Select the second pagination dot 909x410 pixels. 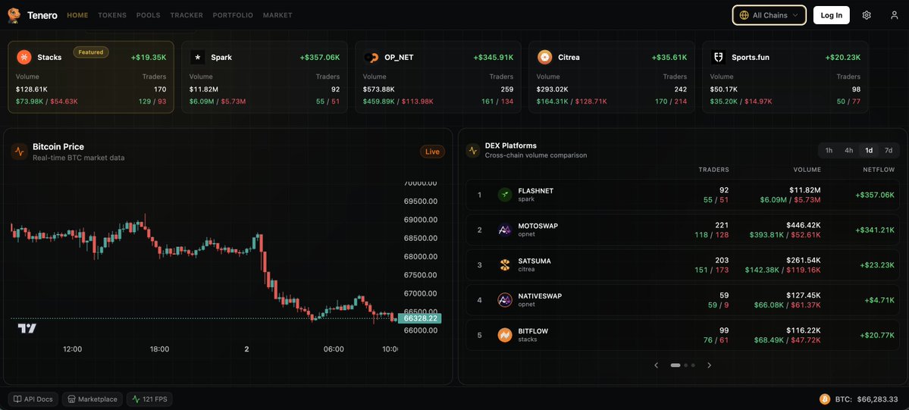[x=686, y=365]
